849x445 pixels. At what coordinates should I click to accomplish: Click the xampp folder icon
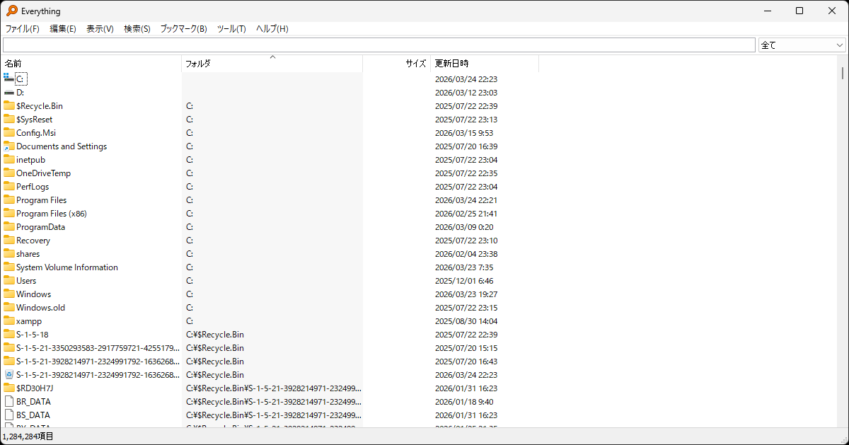pos(8,321)
